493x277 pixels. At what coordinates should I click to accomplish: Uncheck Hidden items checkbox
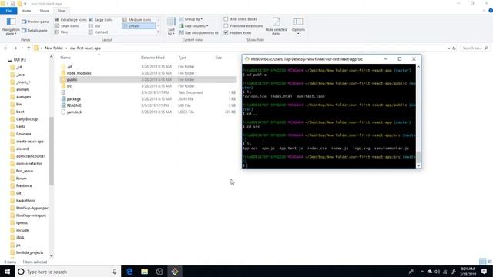tap(226, 32)
